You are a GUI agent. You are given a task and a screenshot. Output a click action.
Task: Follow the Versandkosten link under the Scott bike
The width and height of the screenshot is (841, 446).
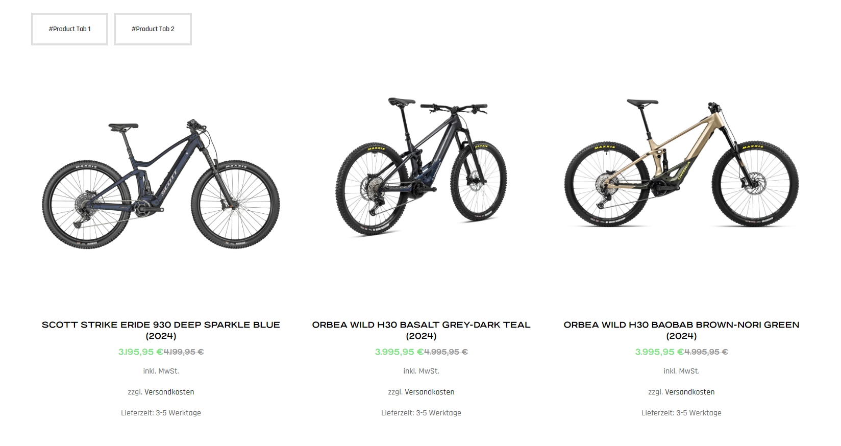click(169, 392)
